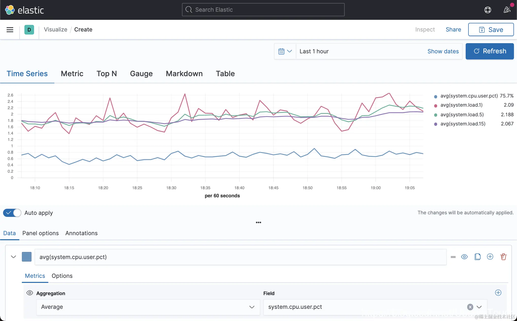The height and width of the screenshot is (321, 517).
Task: Hide series using eye icon in header
Action: pos(464,257)
